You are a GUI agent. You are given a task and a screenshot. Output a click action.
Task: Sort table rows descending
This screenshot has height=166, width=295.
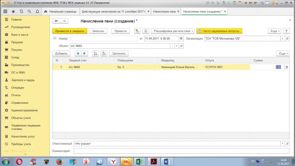point(104,53)
